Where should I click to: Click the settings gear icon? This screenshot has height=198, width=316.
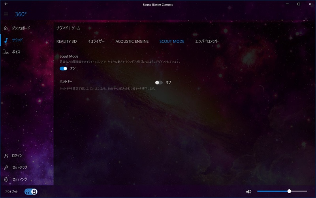click(x=6, y=179)
